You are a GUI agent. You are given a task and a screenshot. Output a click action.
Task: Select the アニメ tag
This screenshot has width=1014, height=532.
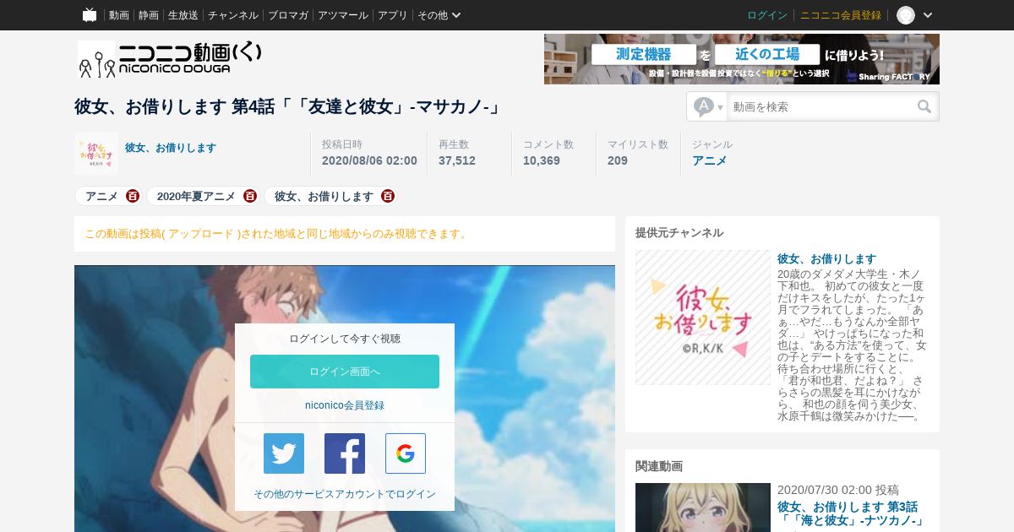(x=101, y=196)
